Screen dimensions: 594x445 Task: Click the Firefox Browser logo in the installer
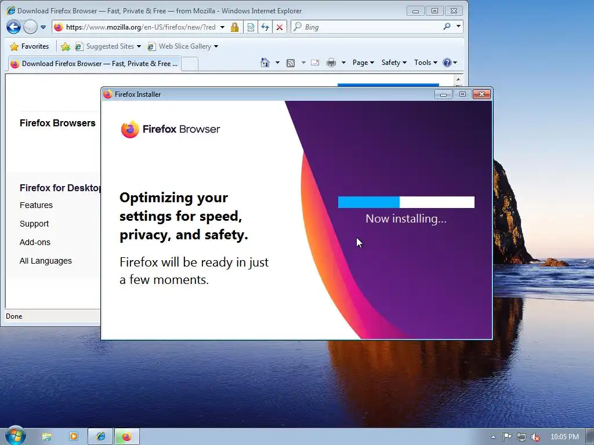coord(170,129)
